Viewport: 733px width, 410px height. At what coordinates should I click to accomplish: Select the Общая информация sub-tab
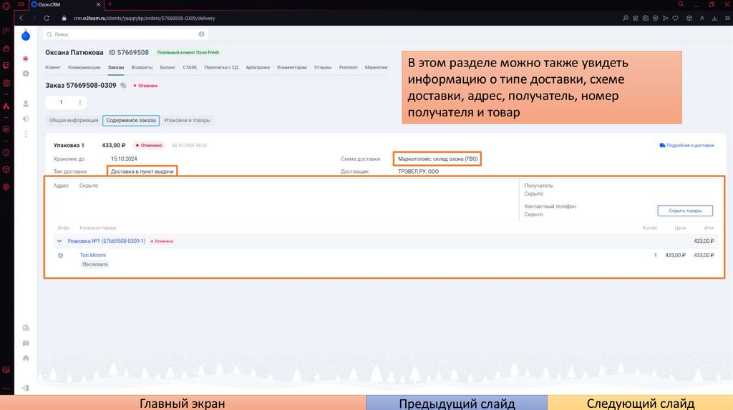tap(74, 120)
